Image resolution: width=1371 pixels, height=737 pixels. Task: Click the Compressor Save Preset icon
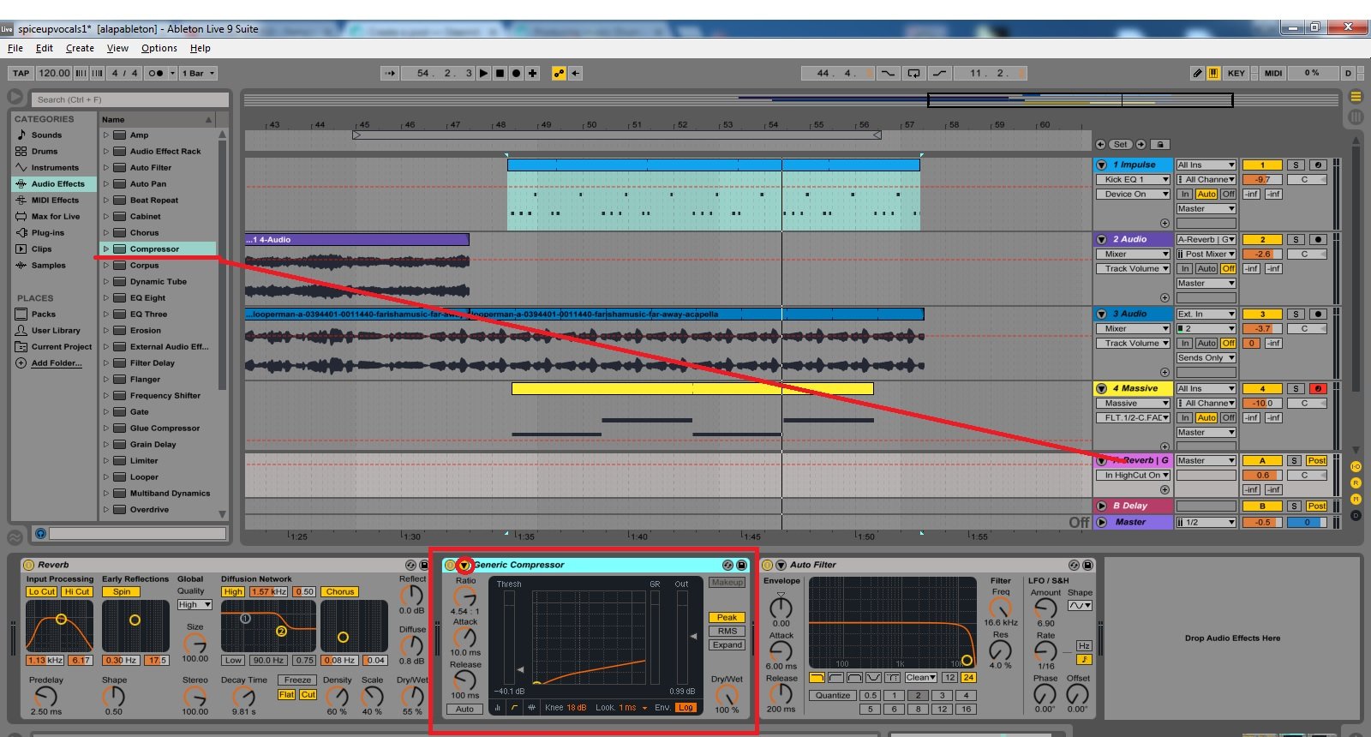(x=742, y=566)
